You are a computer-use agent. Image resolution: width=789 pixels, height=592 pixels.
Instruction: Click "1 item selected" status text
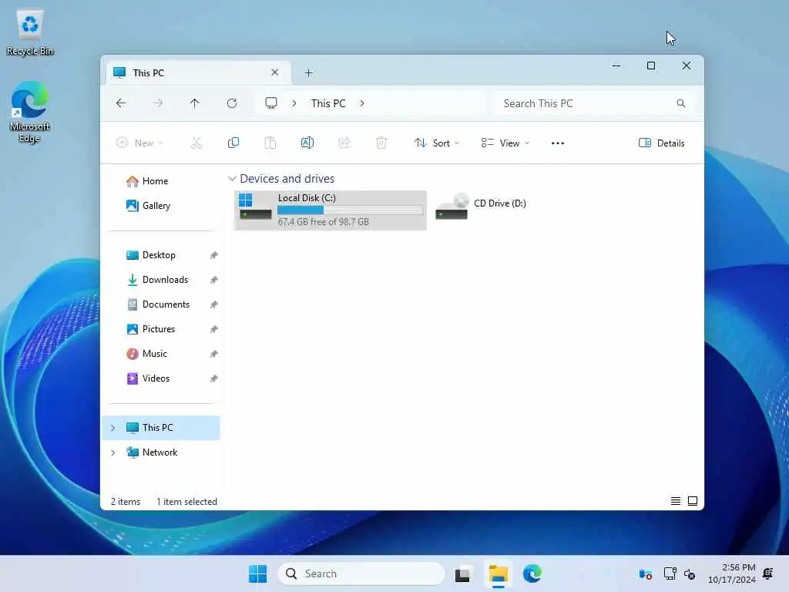click(186, 502)
